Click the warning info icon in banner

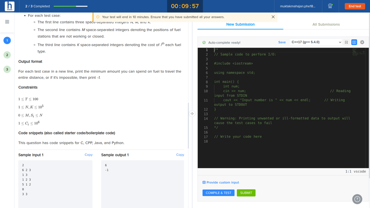point(98,17)
